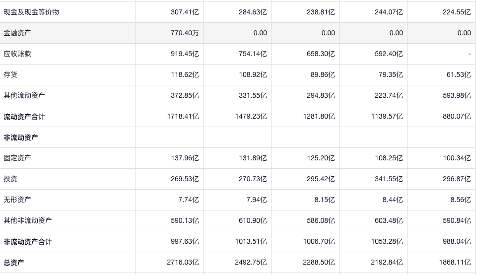477x275 pixels.
Task: Select the 非流动资产合计 row header
Action: (x=28, y=242)
